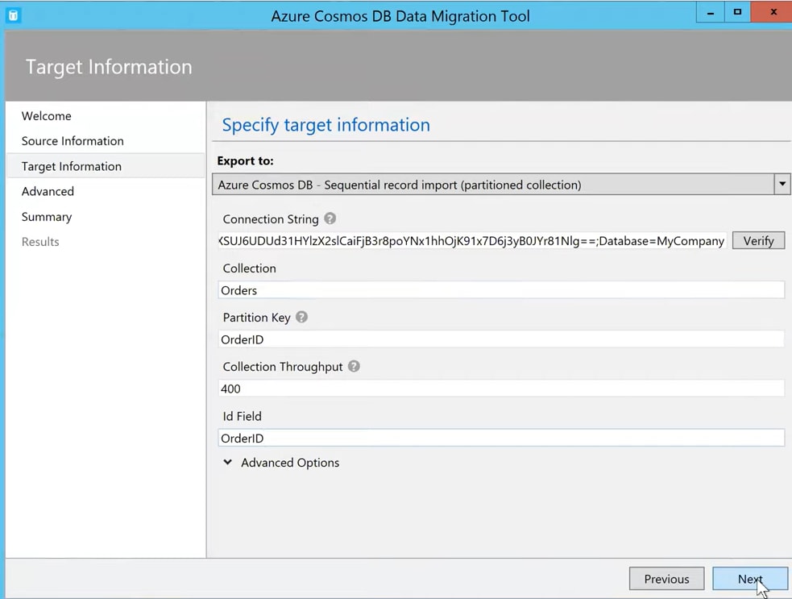Click the Collection field containing Orders
Screen dimensions: 792x599
tap(501, 290)
